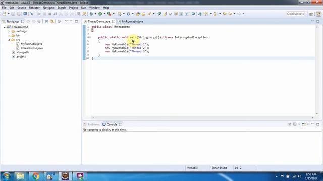Open the Debug dropdown arrow
Image resolution: width=323 pixels, height=181 pixels.
[x=95, y=14]
